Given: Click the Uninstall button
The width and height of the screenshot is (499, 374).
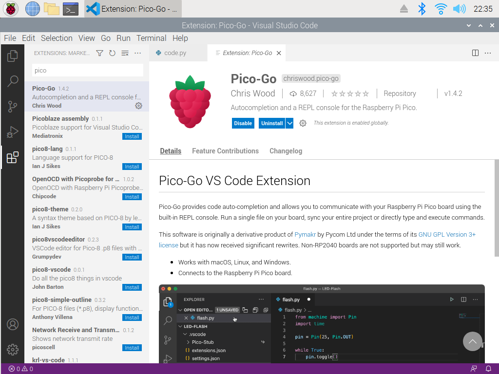Looking at the screenshot, I should (x=272, y=123).
